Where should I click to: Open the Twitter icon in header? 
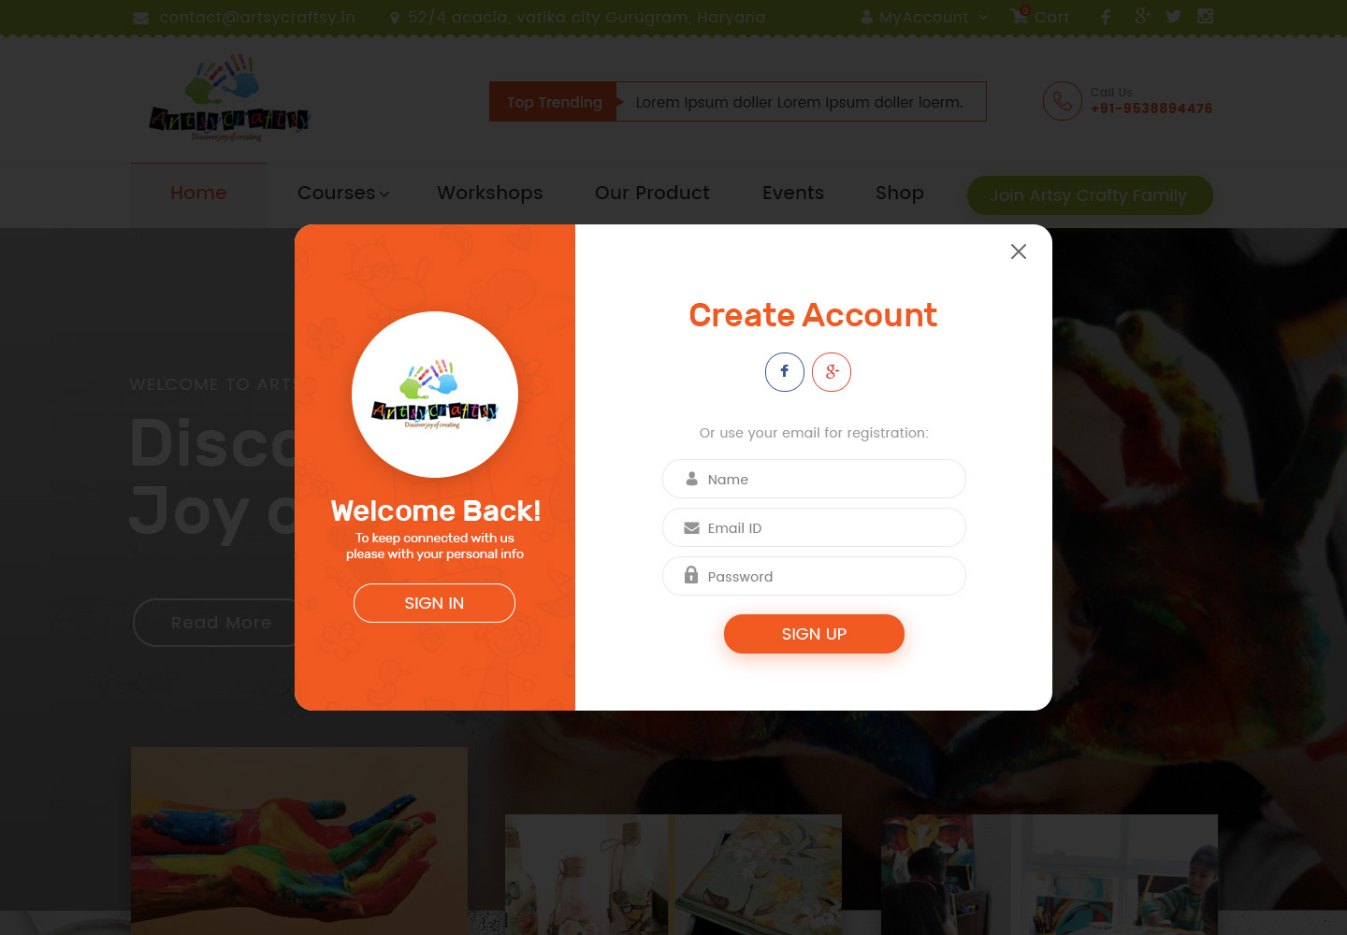(1173, 17)
